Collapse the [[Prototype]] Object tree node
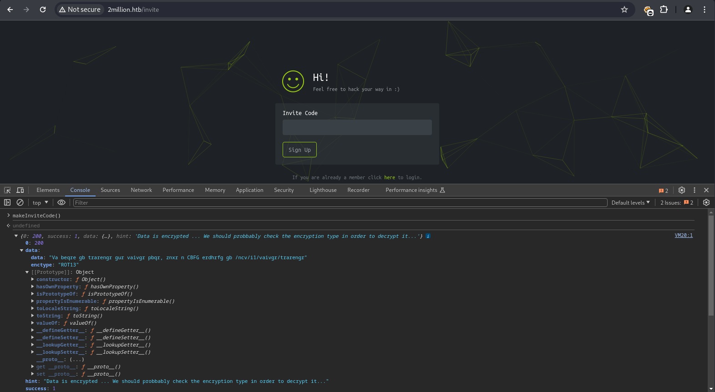 [x=27, y=272]
